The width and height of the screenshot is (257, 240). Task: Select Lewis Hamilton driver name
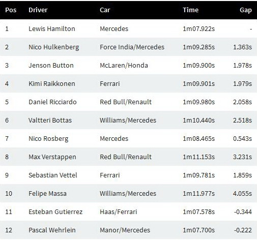[x=52, y=28]
